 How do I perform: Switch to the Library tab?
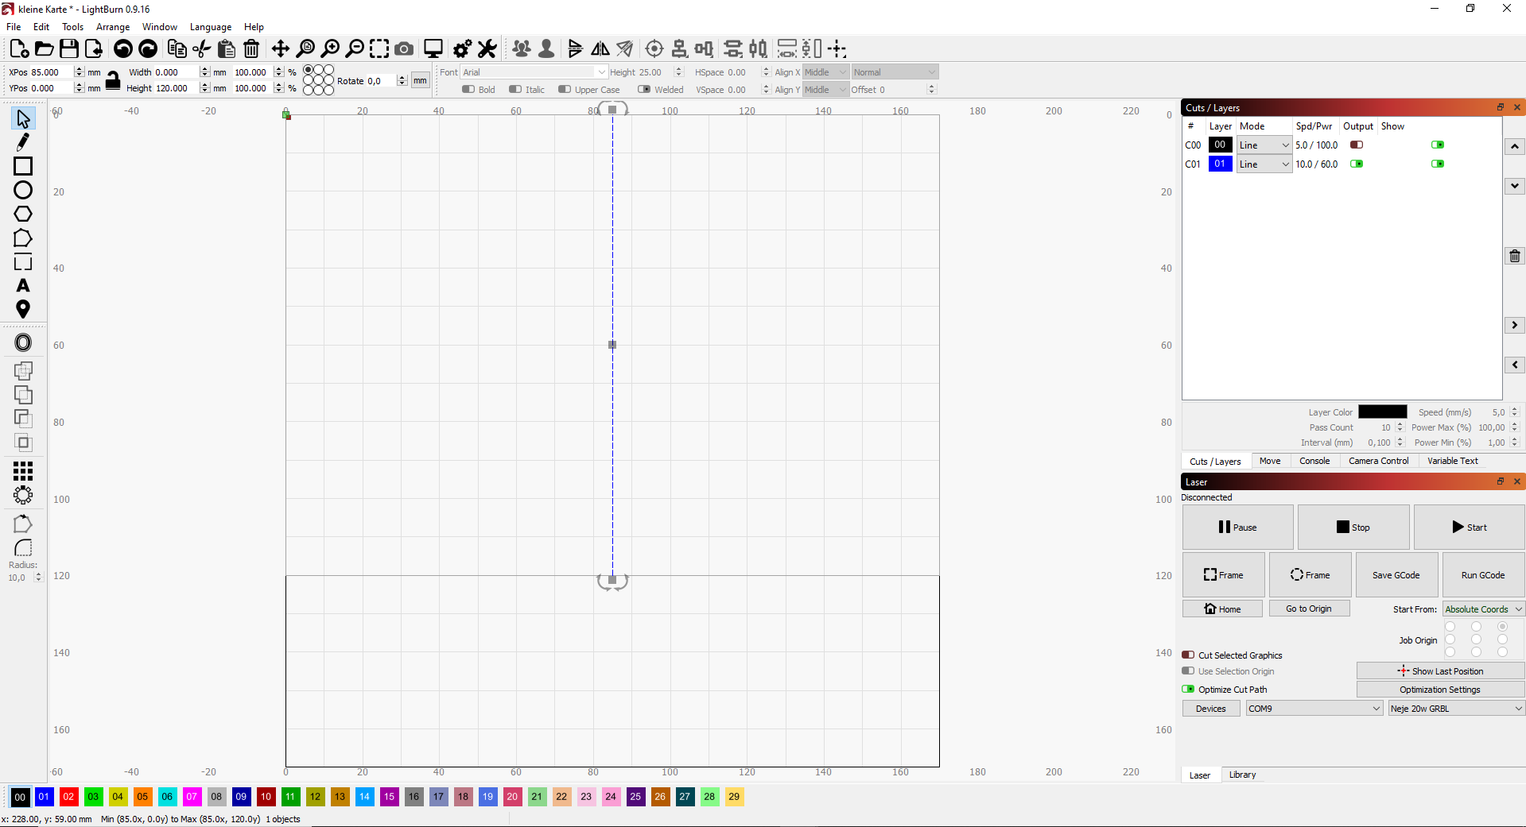coord(1242,775)
